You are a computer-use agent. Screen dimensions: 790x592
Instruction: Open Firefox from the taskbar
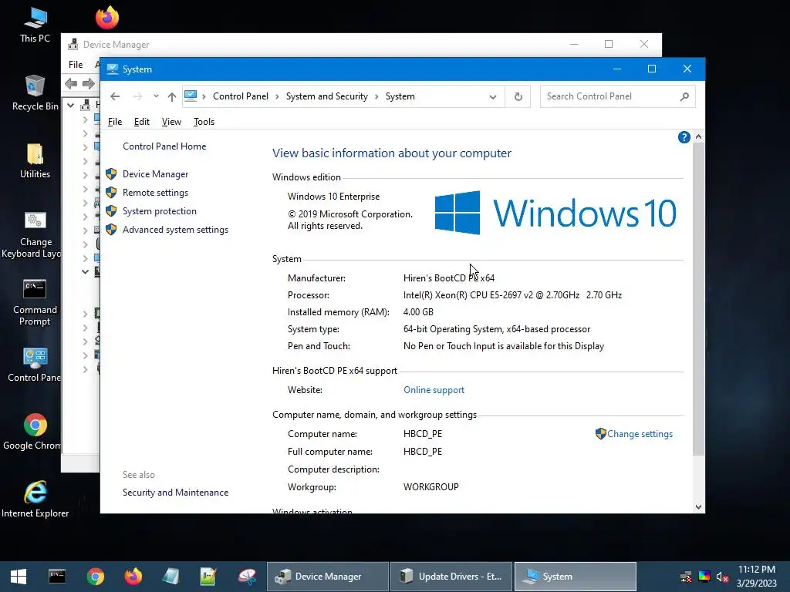[x=133, y=577]
